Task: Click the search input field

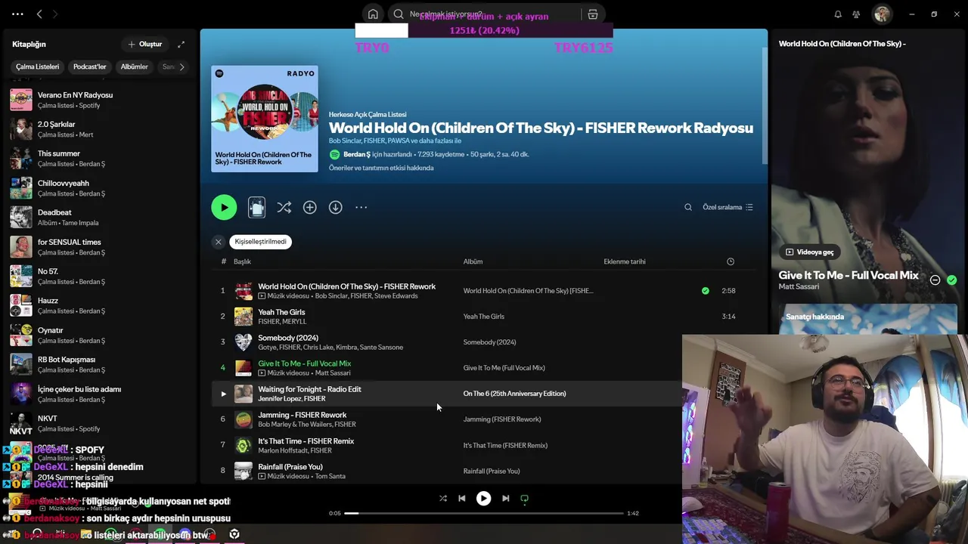Action: pyautogui.click(x=484, y=14)
